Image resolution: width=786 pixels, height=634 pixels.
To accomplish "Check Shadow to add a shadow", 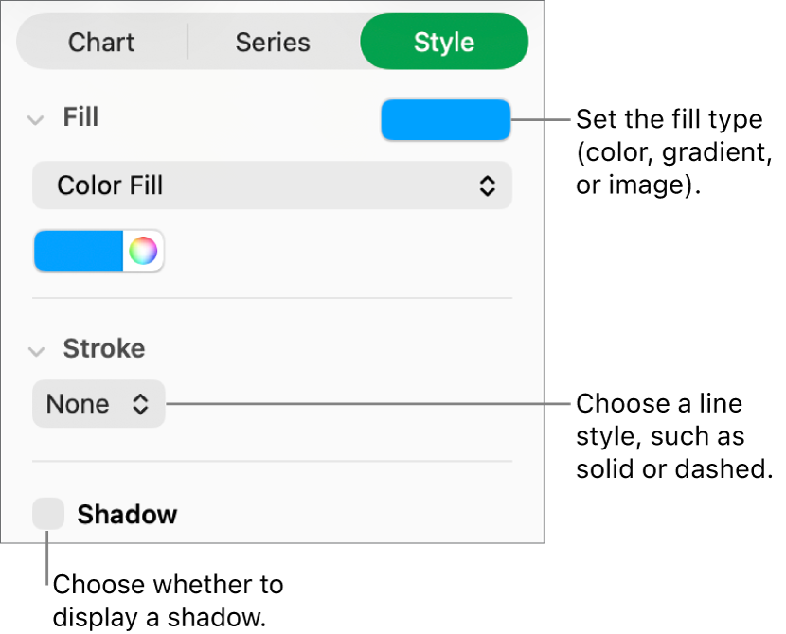I will [46, 514].
